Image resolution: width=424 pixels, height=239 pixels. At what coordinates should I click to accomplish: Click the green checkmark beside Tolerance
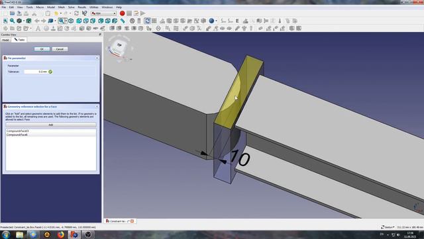(50, 72)
